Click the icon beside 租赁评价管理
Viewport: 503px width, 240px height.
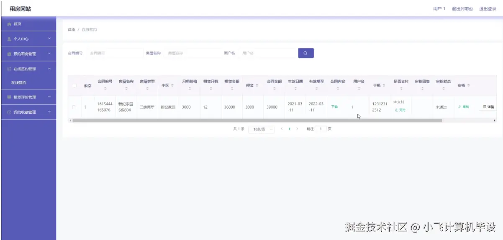click(x=9, y=97)
